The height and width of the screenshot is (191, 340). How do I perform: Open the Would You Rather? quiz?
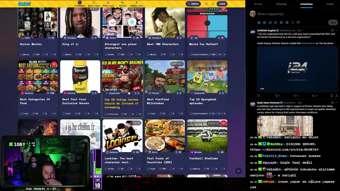(203, 44)
